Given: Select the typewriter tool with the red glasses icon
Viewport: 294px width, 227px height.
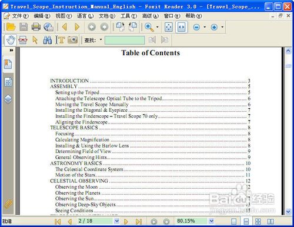Looking at the screenshot, I should click(23, 40).
